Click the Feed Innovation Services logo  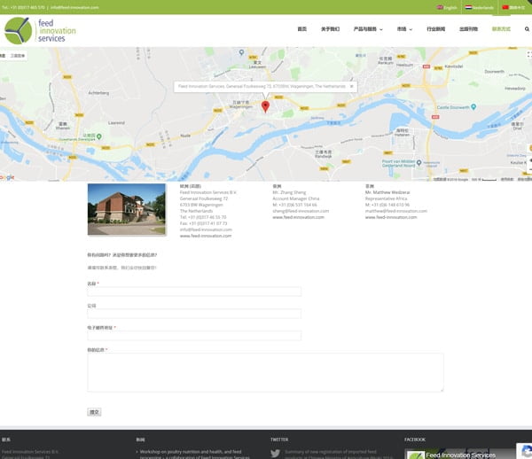[41, 30]
